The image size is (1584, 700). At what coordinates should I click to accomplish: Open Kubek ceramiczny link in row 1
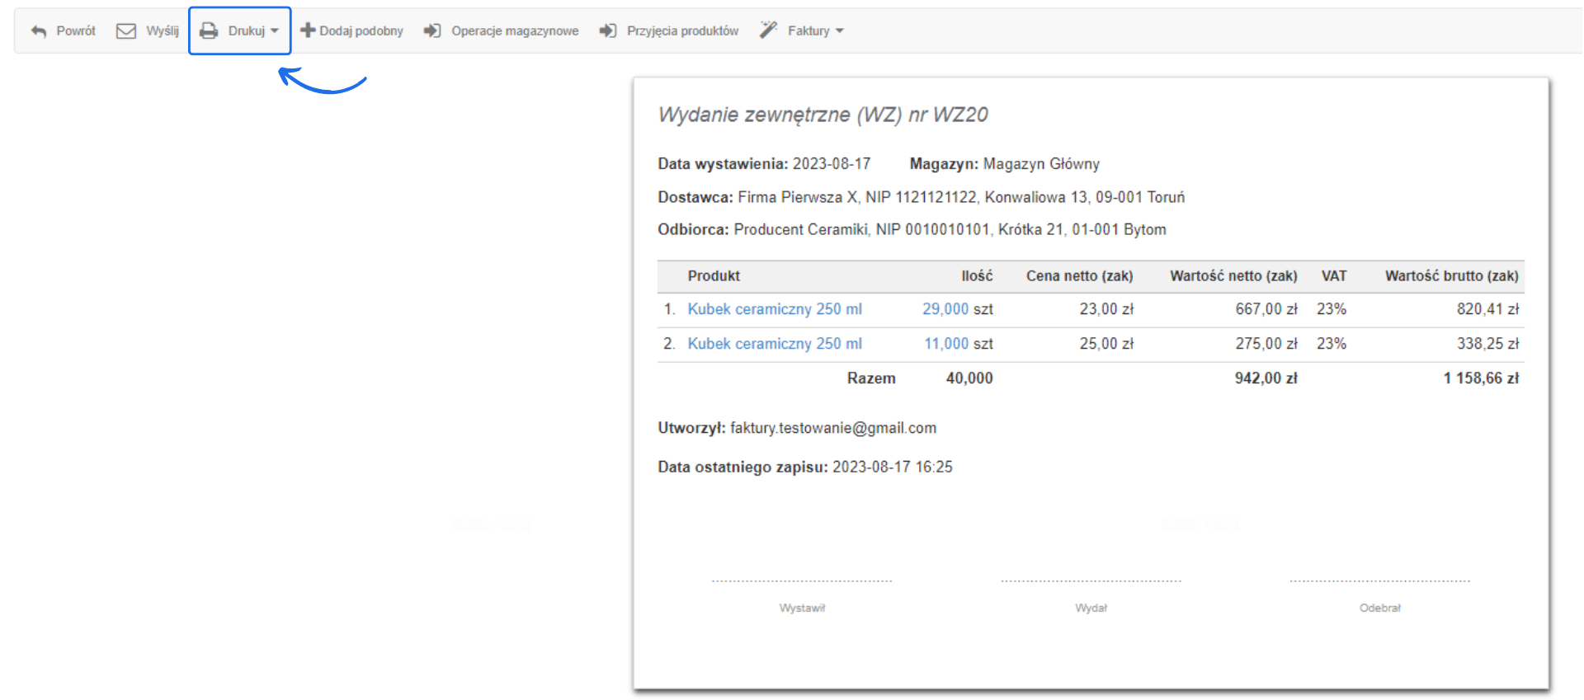775,309
